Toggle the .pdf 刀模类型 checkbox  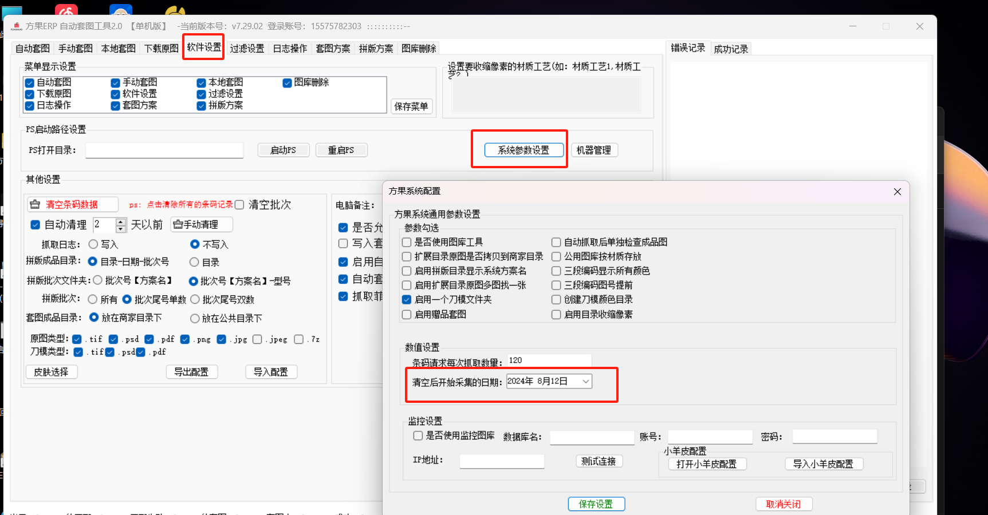pos(140,352)
